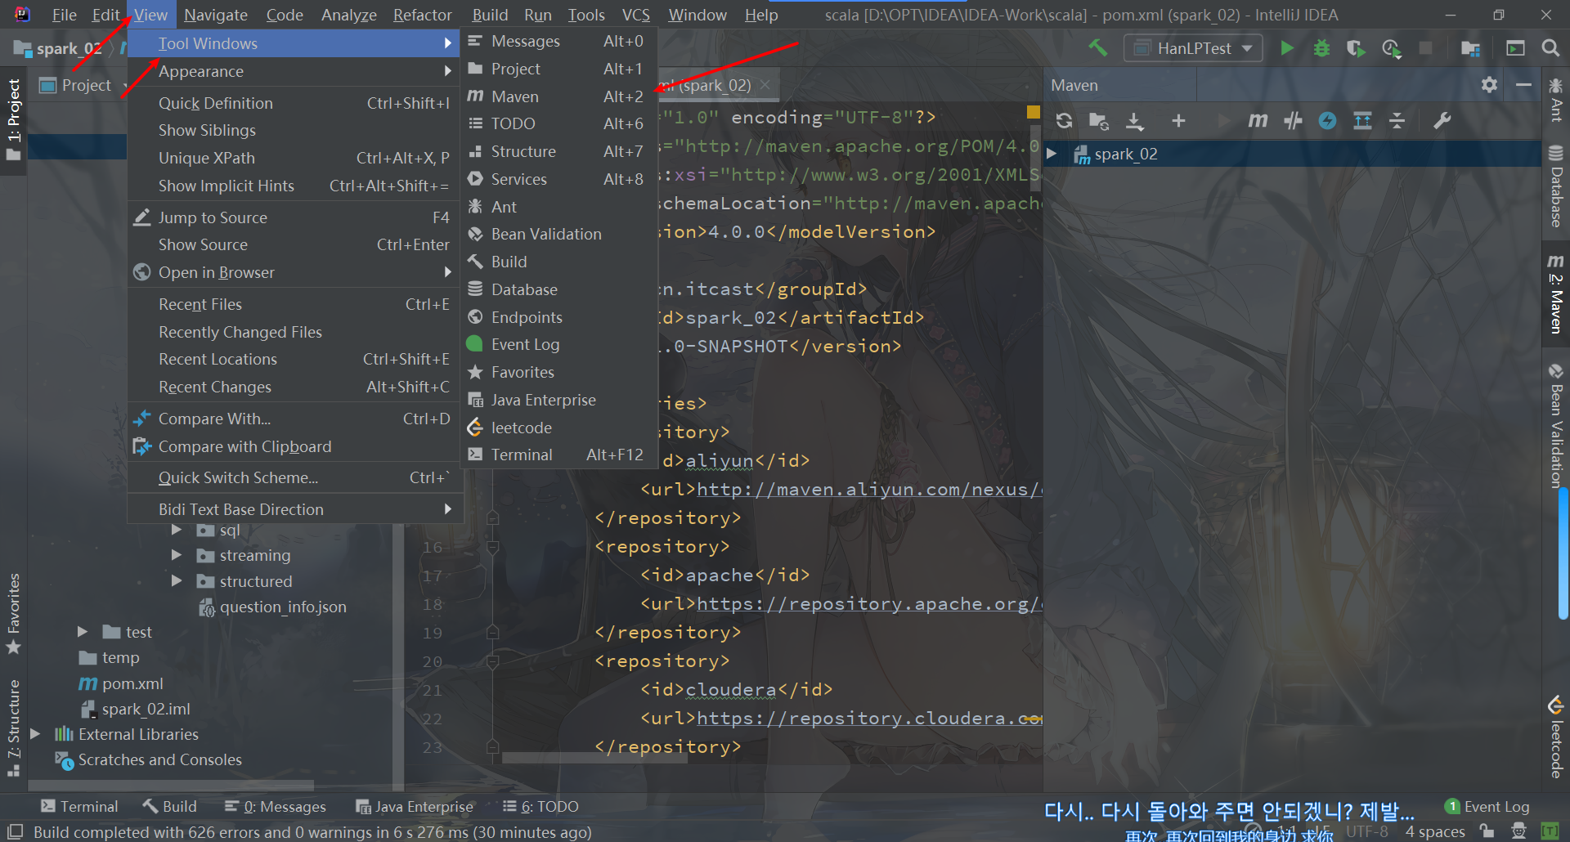Screen dimensions: 1570x842
Task: Click the UTF-8 encoding status bar widget
Action: pyautogui.click(x=1367, y=831)
